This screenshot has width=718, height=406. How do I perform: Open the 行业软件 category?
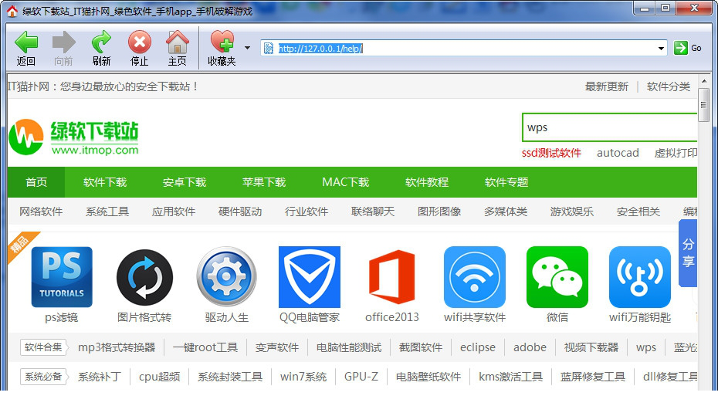pos(307,211)
